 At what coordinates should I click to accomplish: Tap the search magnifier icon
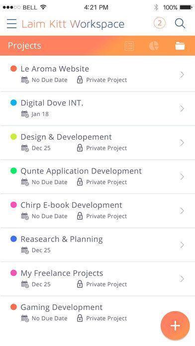pos(180,23)
